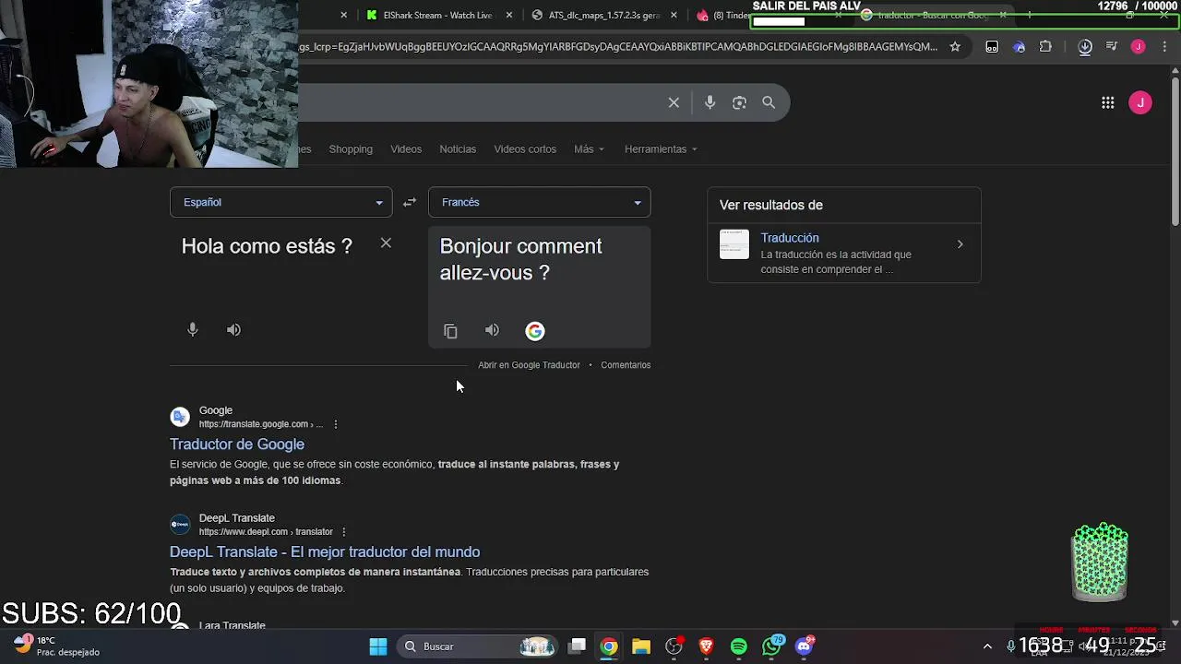Open the Chrome three-dot menu
Viewport: 1181px width, 664px height.
pos(1164,46)
